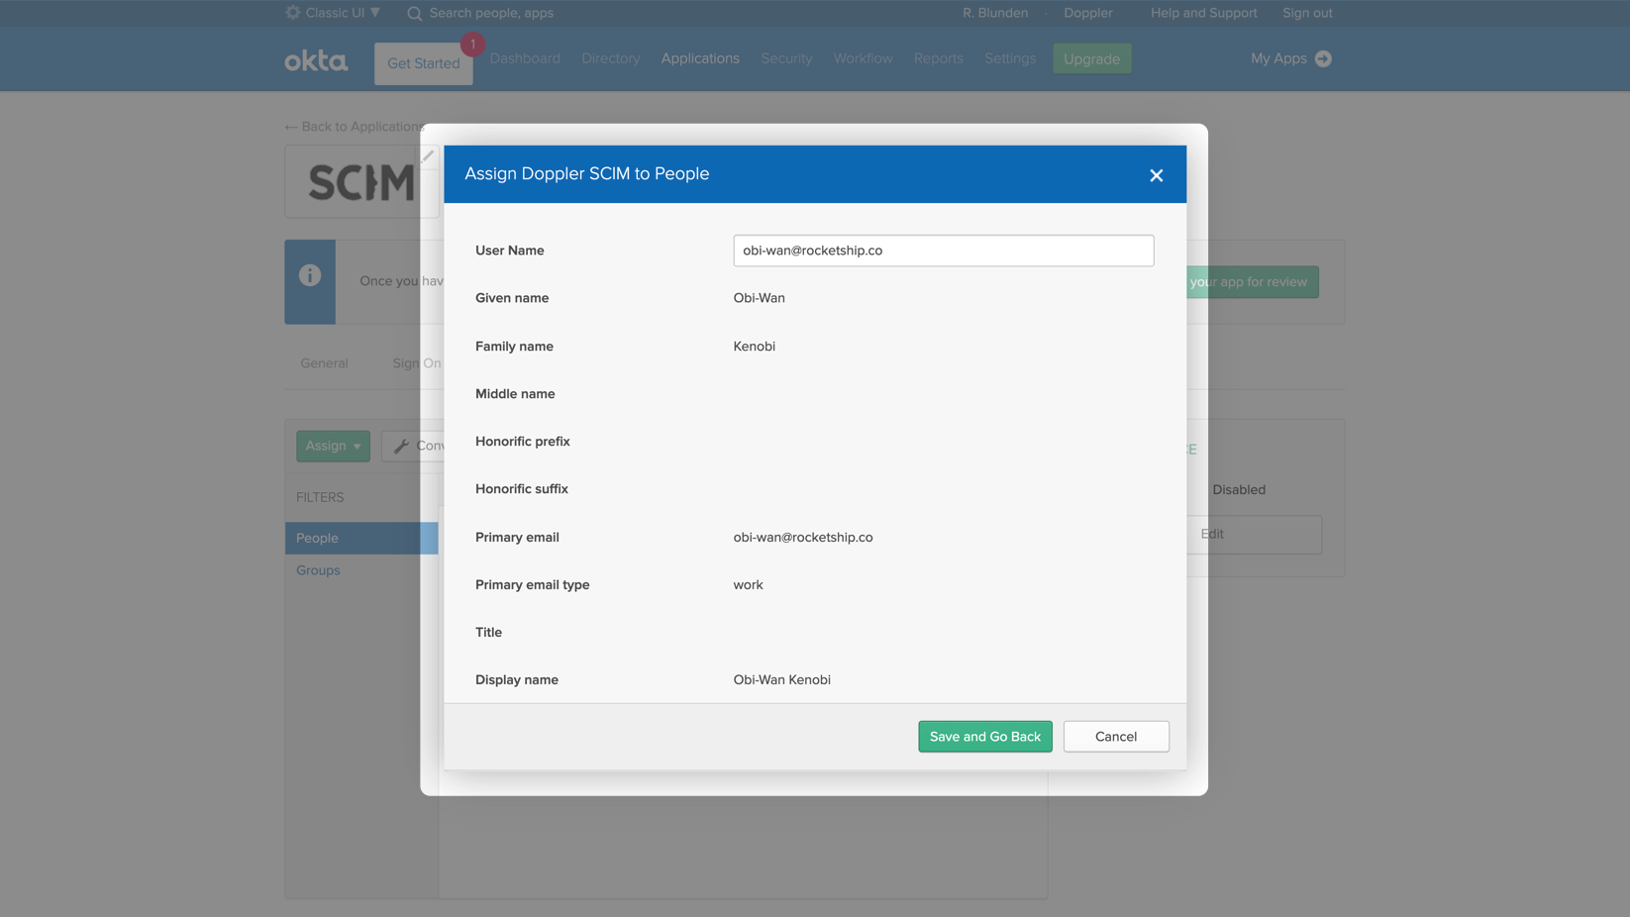Screen dimensions: 1630x917
Task: Click the My Apps arrow icon
Action: coord(1322,58)
